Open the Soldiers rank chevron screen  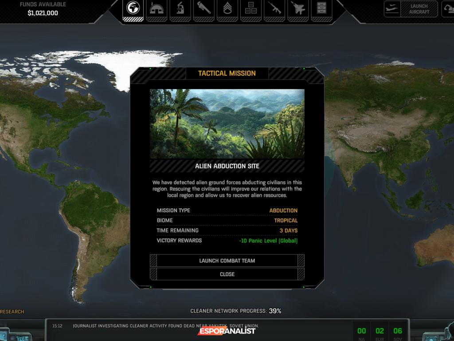[227, 9]
